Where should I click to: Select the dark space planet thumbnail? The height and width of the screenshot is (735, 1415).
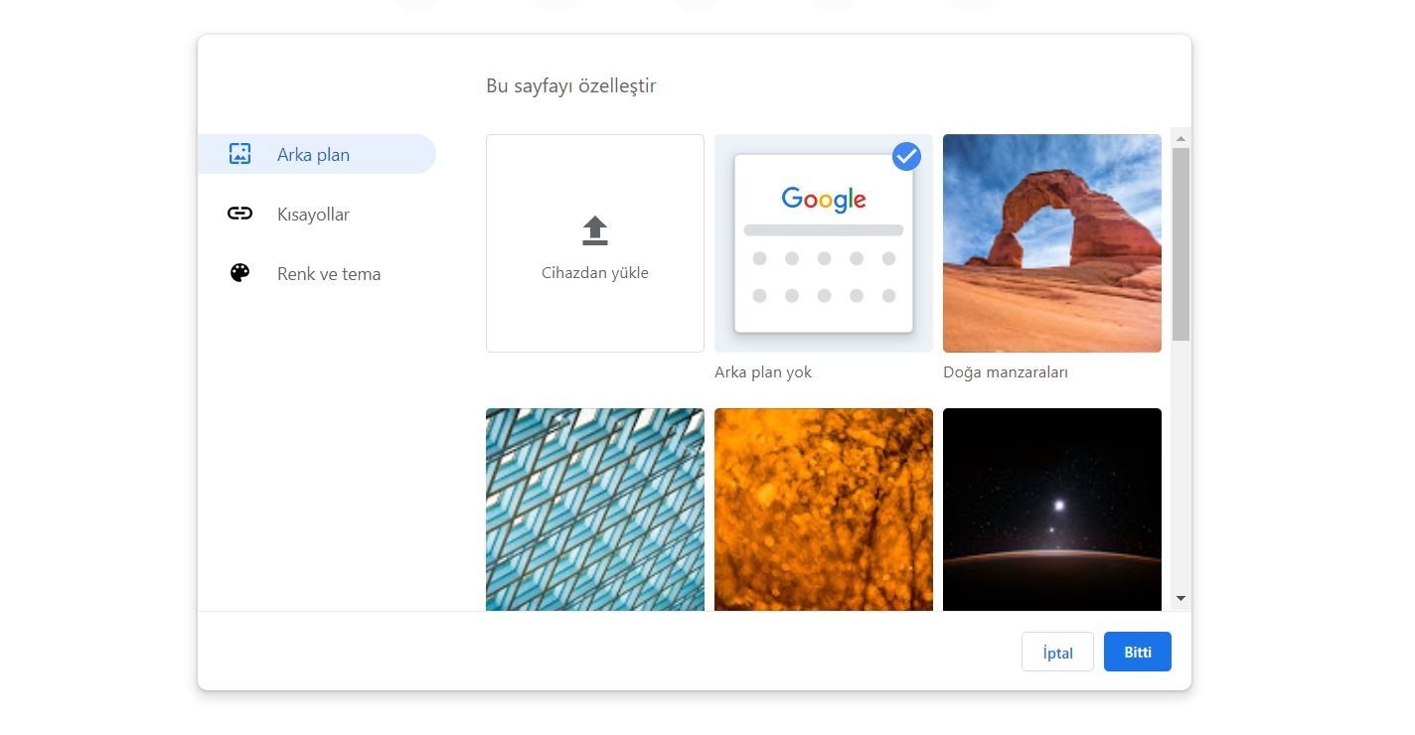[x=1051, y=509]
